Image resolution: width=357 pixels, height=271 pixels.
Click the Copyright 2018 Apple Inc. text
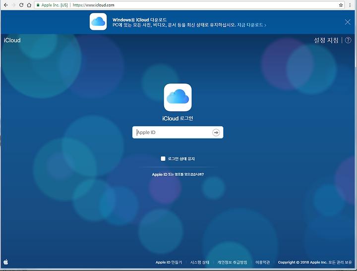click(x=315, y=263)
